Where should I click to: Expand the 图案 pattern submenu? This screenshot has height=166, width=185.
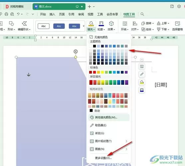coord(126,149)
